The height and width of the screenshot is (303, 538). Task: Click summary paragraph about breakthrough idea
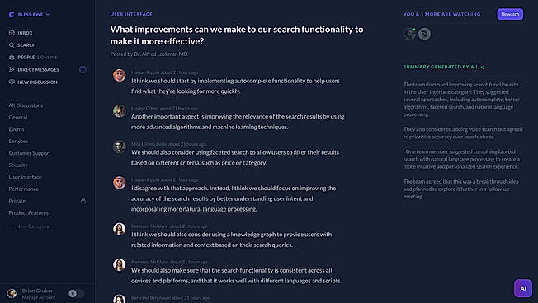point(461,189)
